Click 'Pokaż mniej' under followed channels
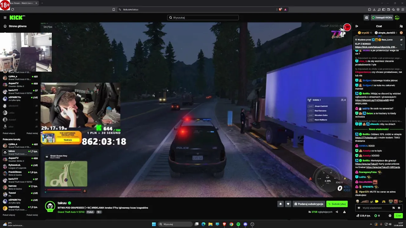 click(32, 133)
